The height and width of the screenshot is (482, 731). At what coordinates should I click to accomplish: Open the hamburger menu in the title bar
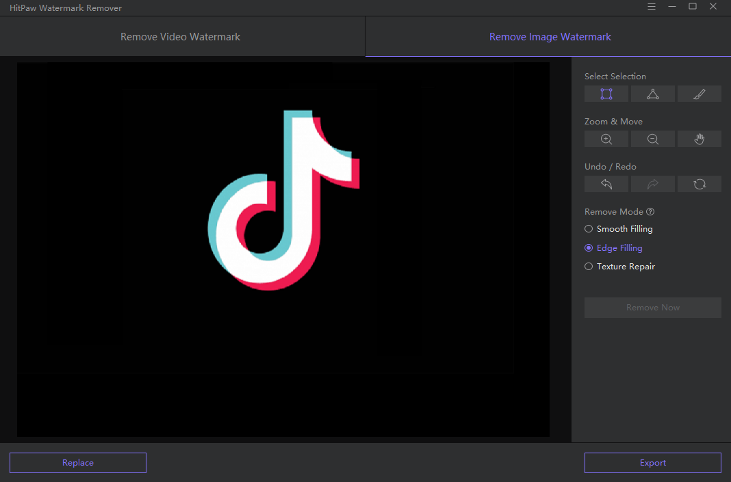[652, 7]
